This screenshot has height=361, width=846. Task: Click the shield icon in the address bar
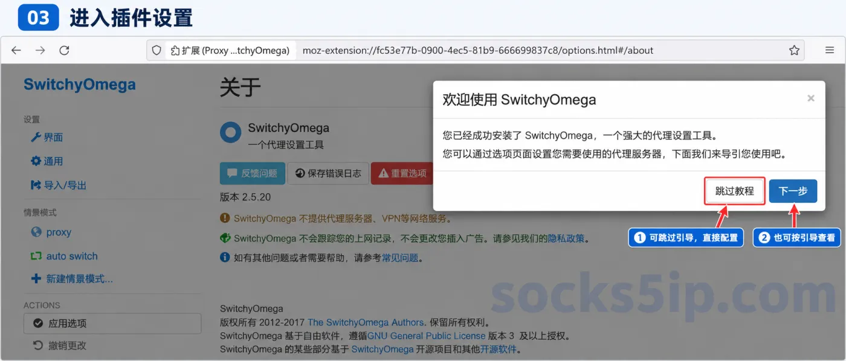(x=157, y=51)
